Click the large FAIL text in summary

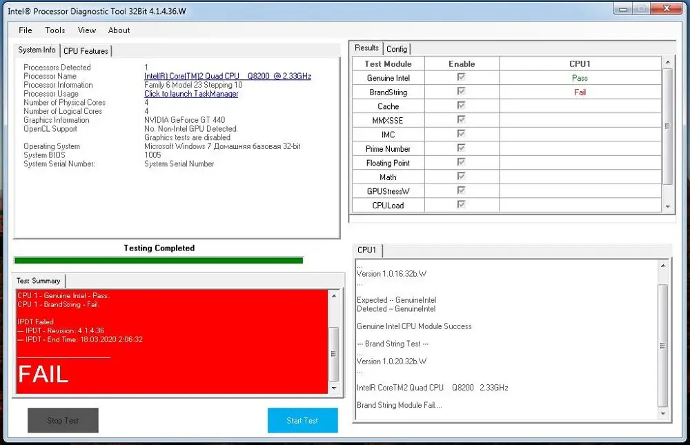click(x=43, y=374)
